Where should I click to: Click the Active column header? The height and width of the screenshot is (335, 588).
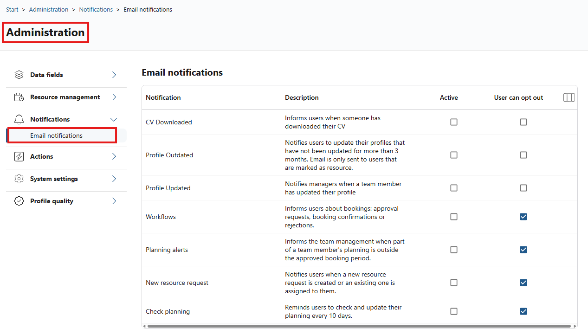(449, 97)
